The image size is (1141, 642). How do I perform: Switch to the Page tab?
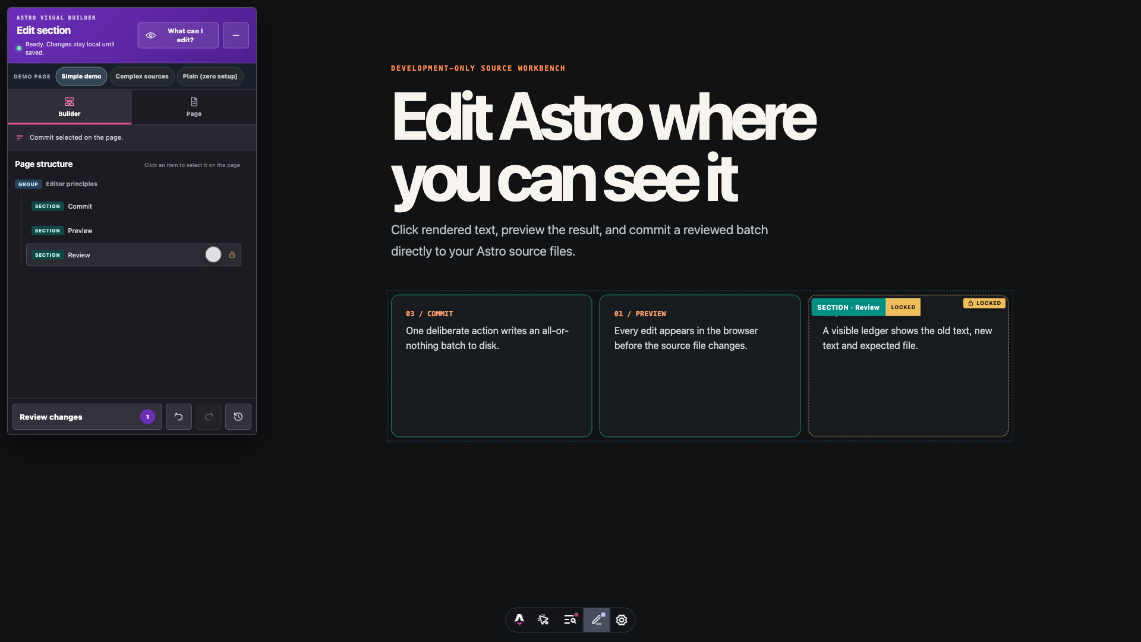(194, 107)
